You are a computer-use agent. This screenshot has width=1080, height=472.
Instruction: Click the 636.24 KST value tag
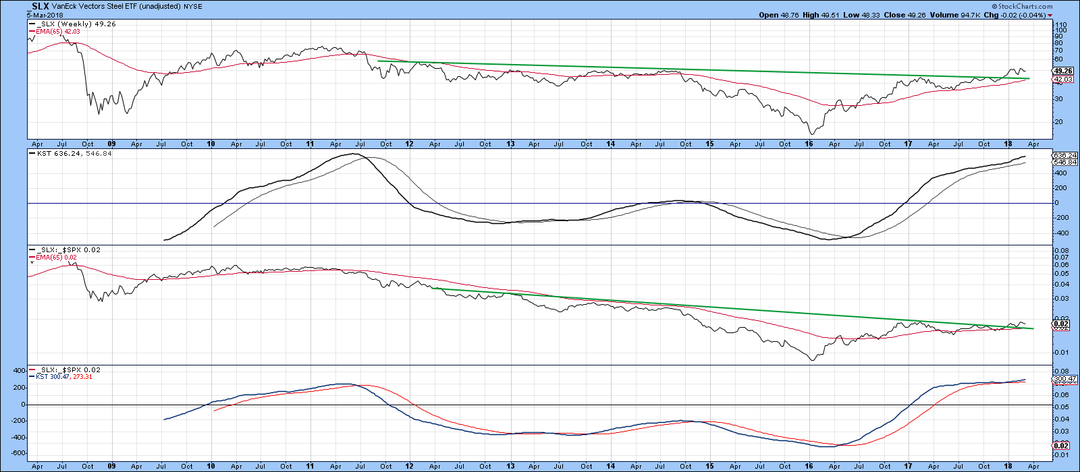click(1064, 155)
